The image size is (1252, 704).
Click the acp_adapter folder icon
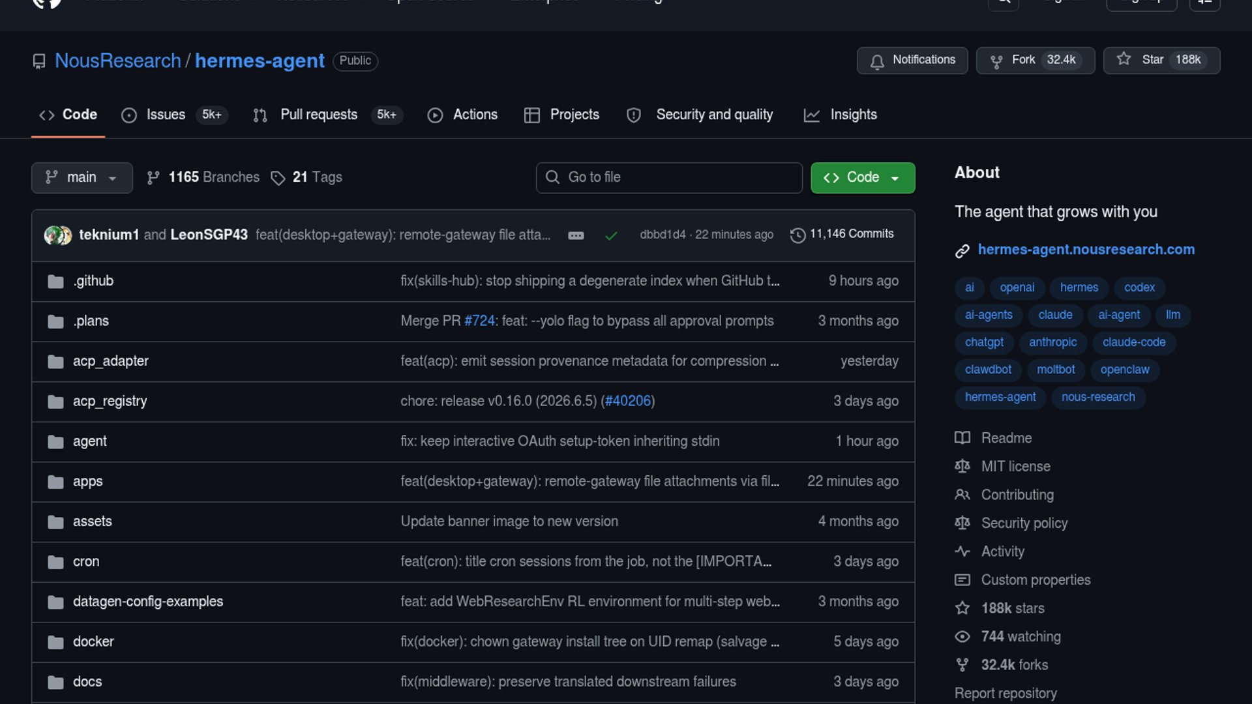click(x=55, y=362)
